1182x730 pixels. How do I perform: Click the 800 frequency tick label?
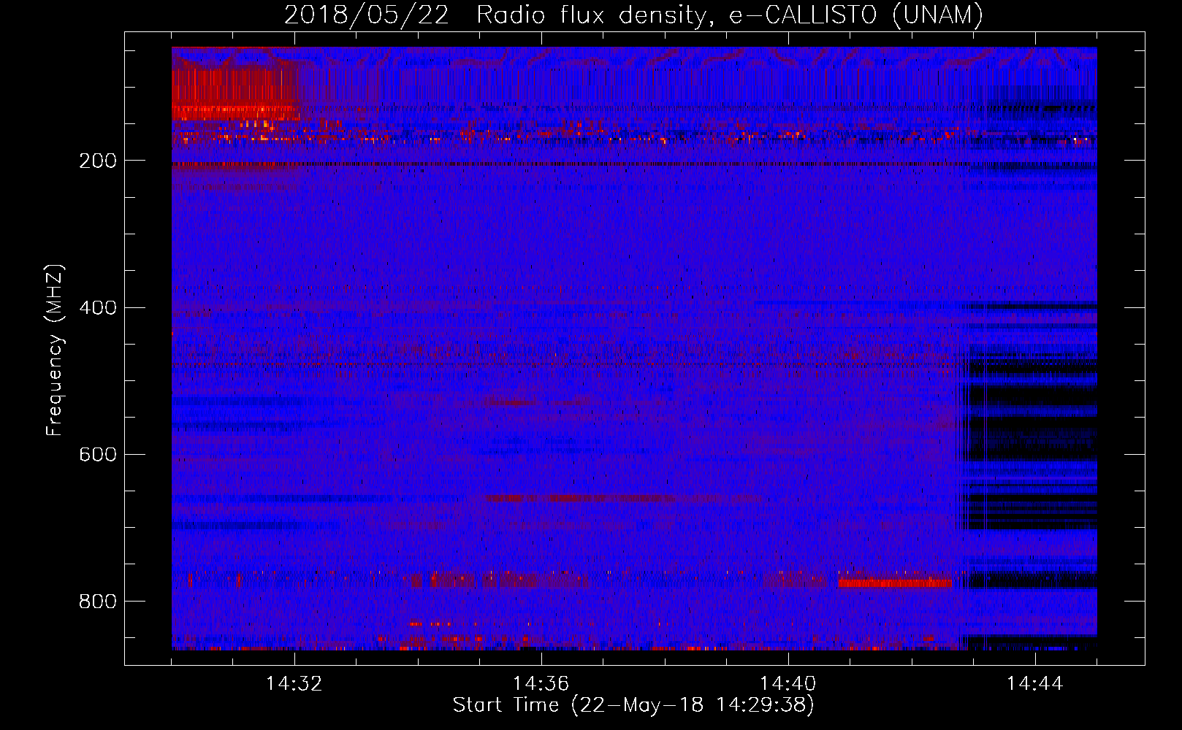click(x=97, y=601)
